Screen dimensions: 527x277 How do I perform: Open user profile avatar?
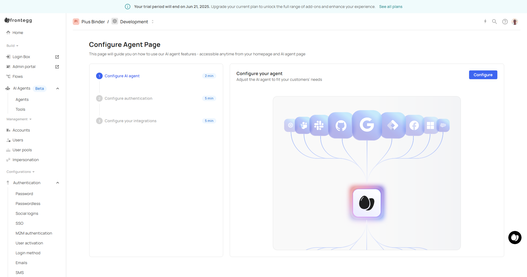tap(515, 22)
